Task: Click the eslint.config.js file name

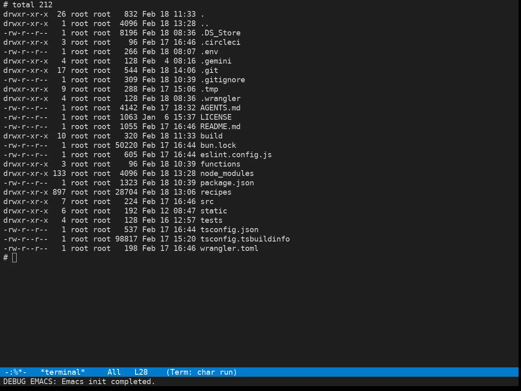Action: [x=236, y=155]
